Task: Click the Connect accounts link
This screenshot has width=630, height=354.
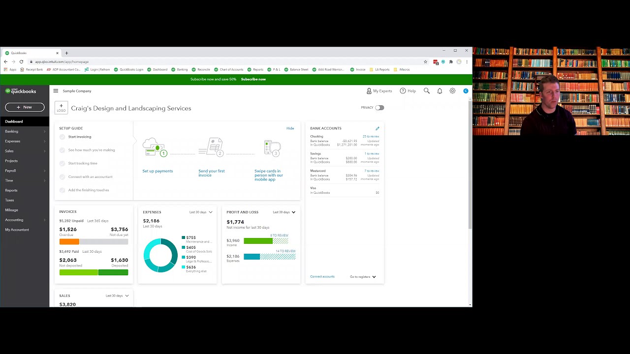Action: pyautogui.click(x=322, y=277)
